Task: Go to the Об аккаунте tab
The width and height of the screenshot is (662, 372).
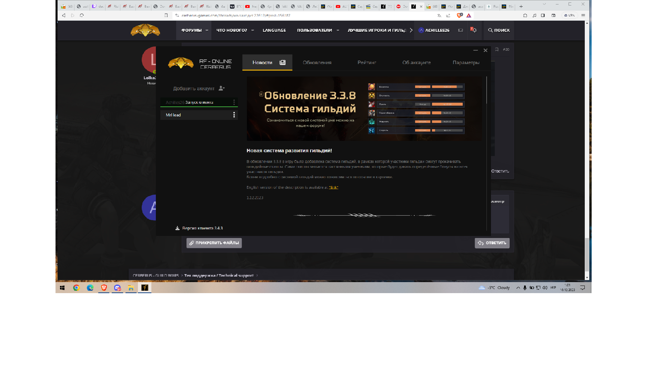Action: point(417,62)
